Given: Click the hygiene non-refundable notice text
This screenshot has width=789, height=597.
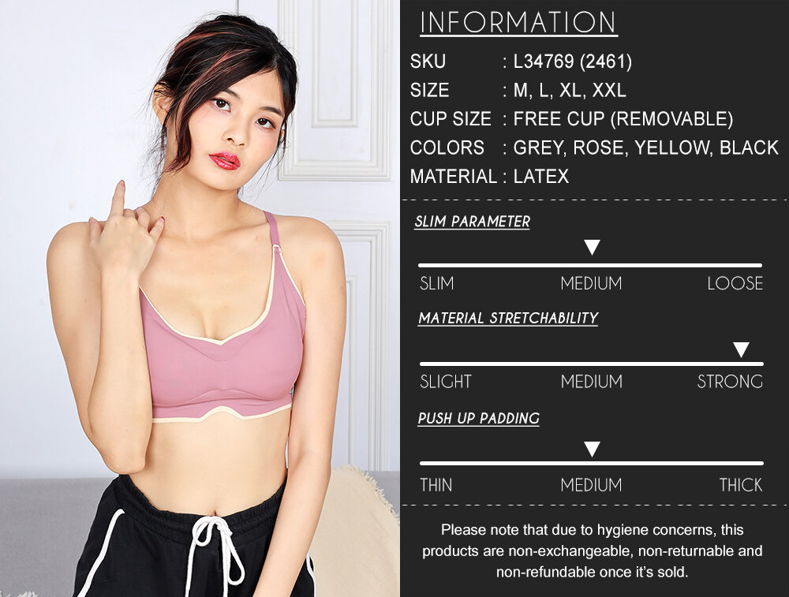Looking at the screenshot, I should (593, 550).
